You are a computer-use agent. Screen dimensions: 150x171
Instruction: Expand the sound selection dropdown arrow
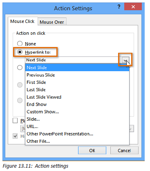pyautogui.click(x=131, y=128)
